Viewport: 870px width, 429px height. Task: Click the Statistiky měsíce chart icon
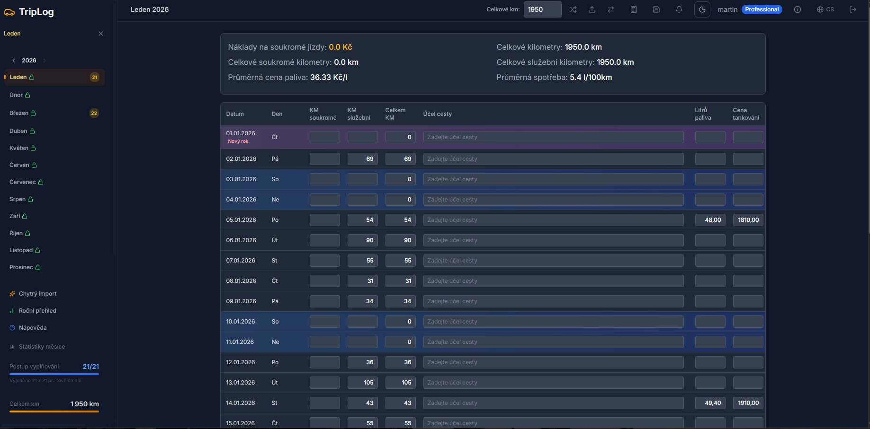[12, 347]
